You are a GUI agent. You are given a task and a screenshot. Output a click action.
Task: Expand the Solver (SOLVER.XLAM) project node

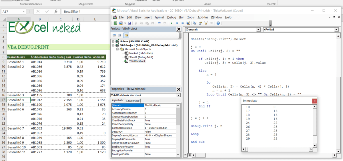113,41
